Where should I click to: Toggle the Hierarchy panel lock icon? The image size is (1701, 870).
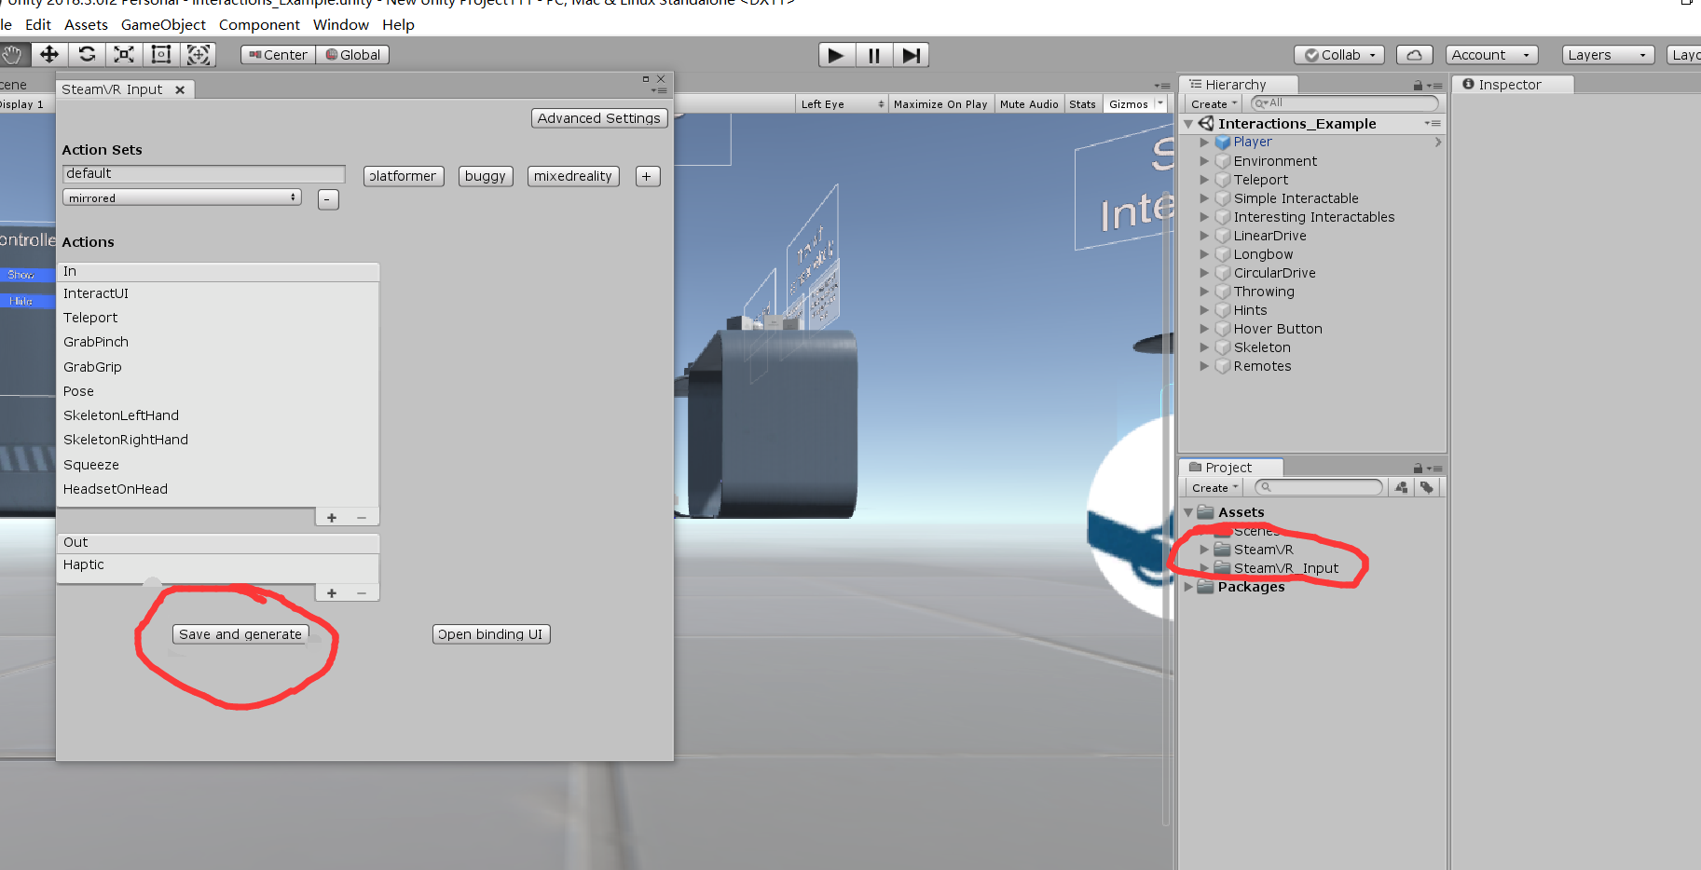click(1418, 86)
